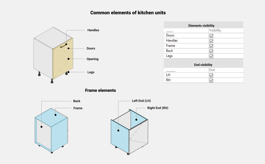Toggle the LH end checkbox
Viewport: 265px width, 164px height.
[x=211, y=75]
